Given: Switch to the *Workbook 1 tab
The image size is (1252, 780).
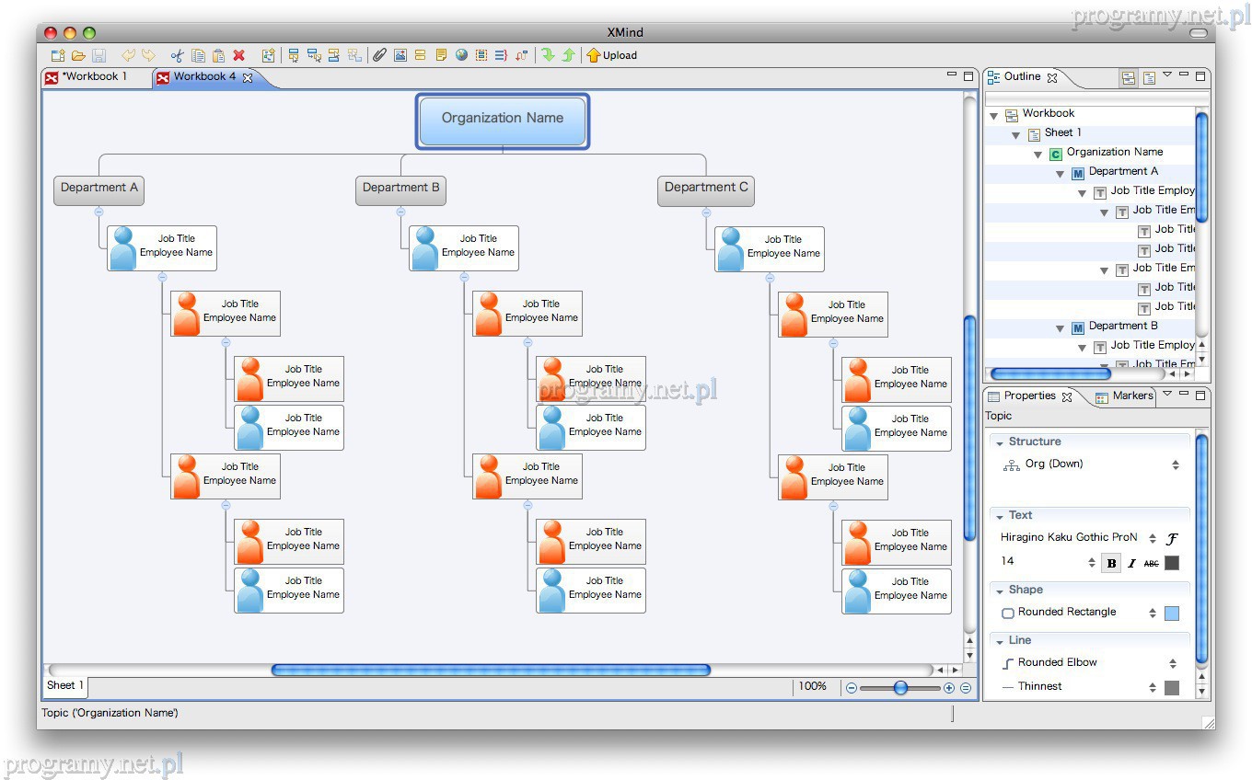Looking at the screenshot, I should click(95, 77).
